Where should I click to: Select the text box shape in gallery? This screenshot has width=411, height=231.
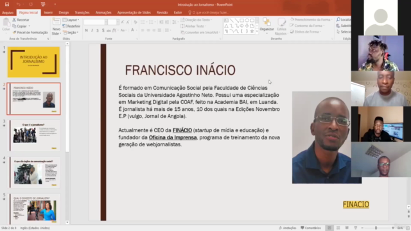[x=226, y=20]
